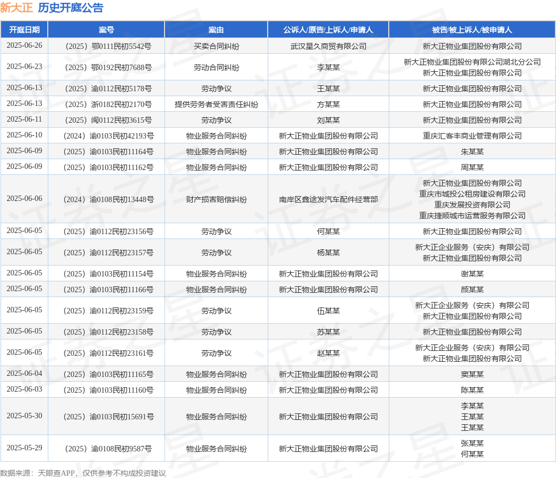556x478 pixels.
Task: Select 买卖合同纠纷 cause cell
Action: 216,46
